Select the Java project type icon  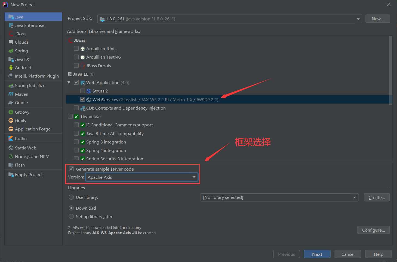[11, 17]
